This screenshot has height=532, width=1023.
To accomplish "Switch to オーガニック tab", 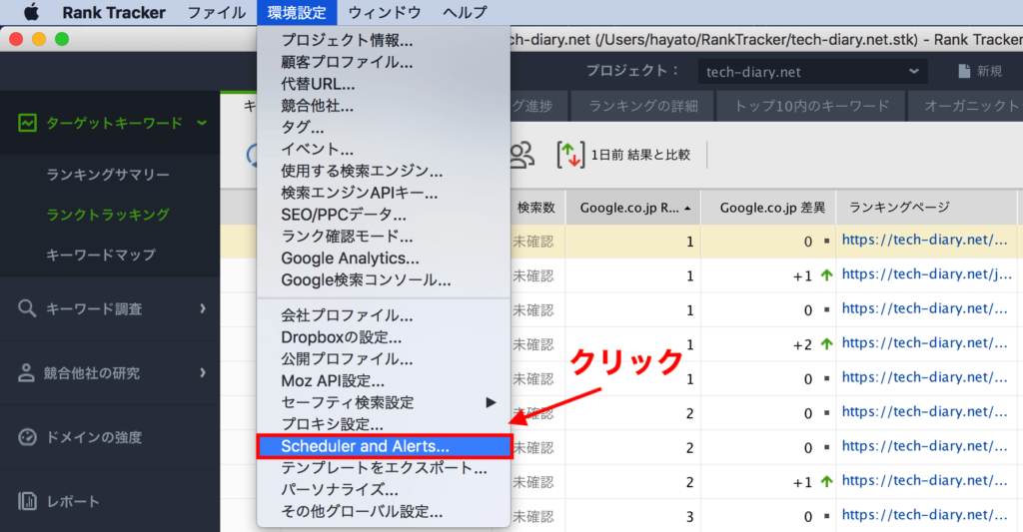I will [968, 106].
